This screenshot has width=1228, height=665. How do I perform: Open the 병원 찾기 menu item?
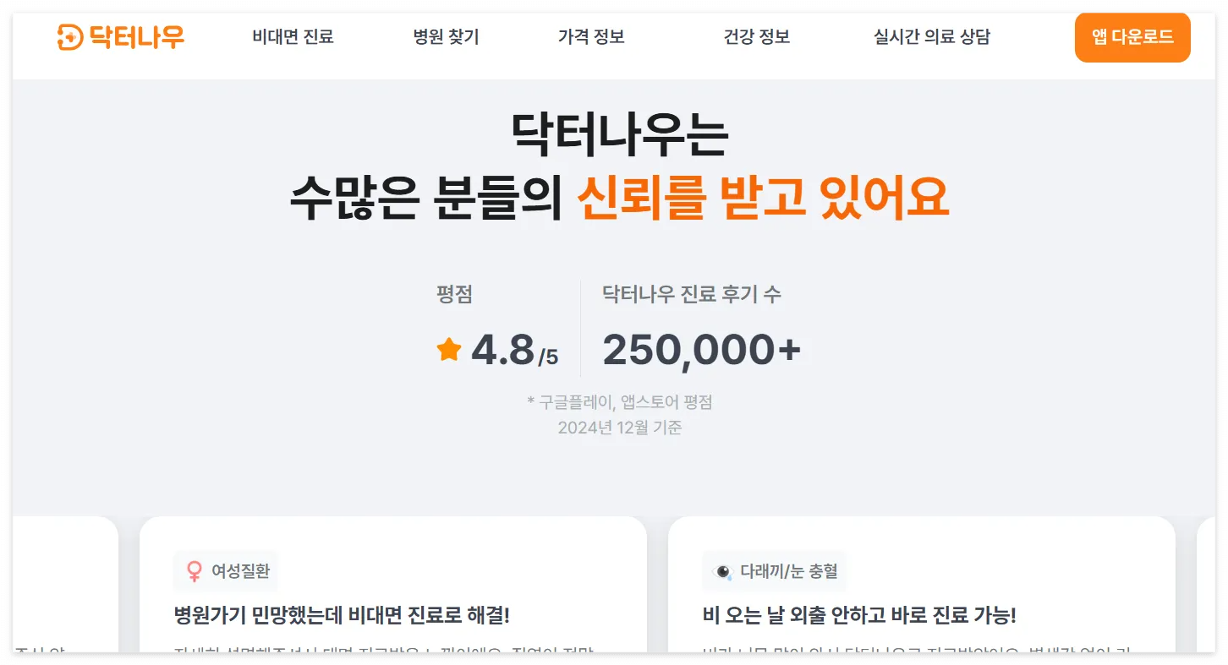(x=446, y=37)
